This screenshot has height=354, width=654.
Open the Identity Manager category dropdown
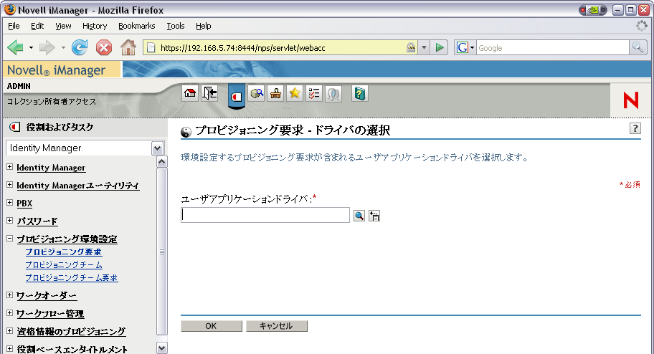(157, 148)
